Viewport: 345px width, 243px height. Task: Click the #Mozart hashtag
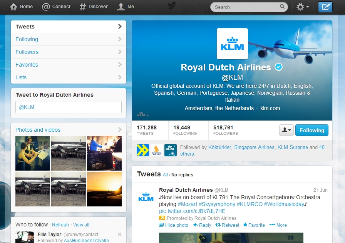[188, 204]
